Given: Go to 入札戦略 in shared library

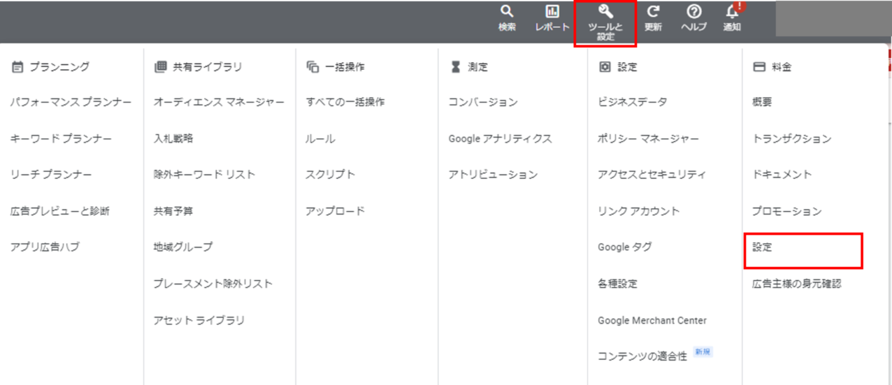Looking at the screenshot, I should click(173, 139).
